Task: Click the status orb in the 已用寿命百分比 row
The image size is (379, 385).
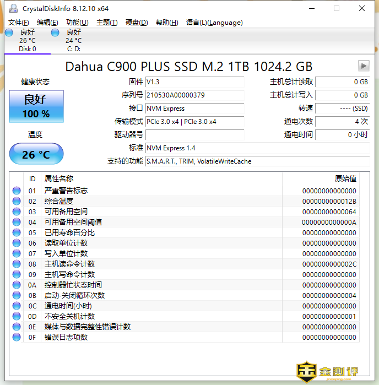Action: pyautogui.click(x=17, y=232)
